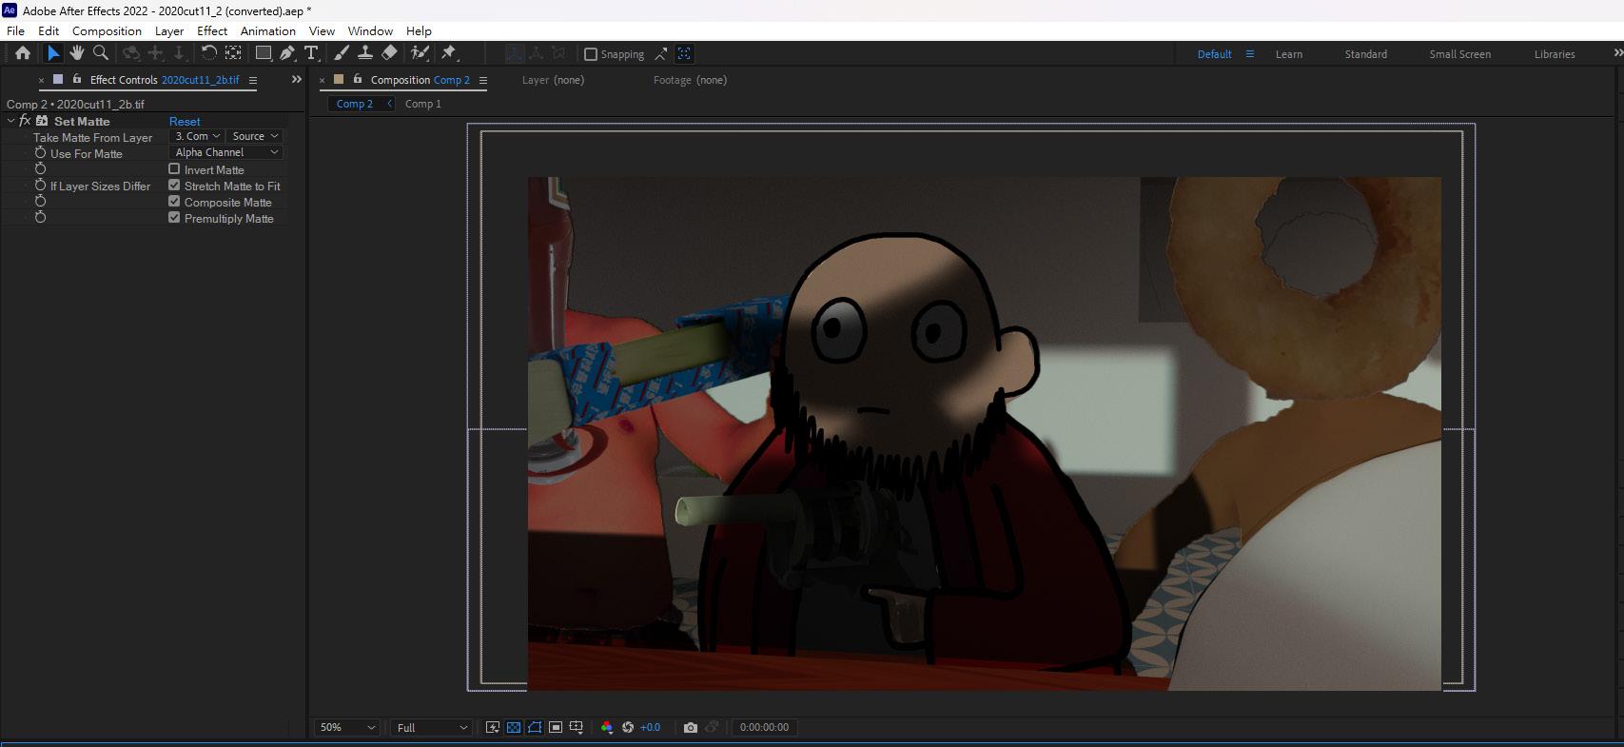
Task: Open the File menu
Action: click(16, 30)
